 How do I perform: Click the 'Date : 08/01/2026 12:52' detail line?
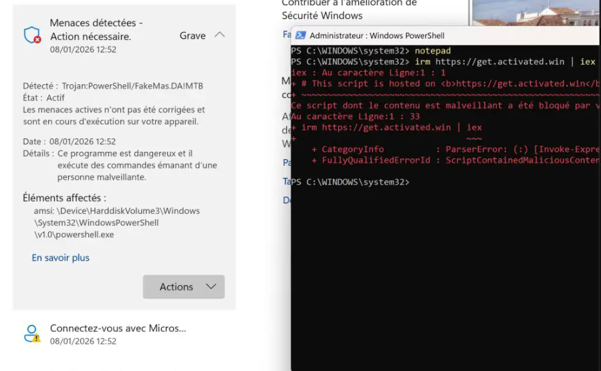tap(70, 142)
